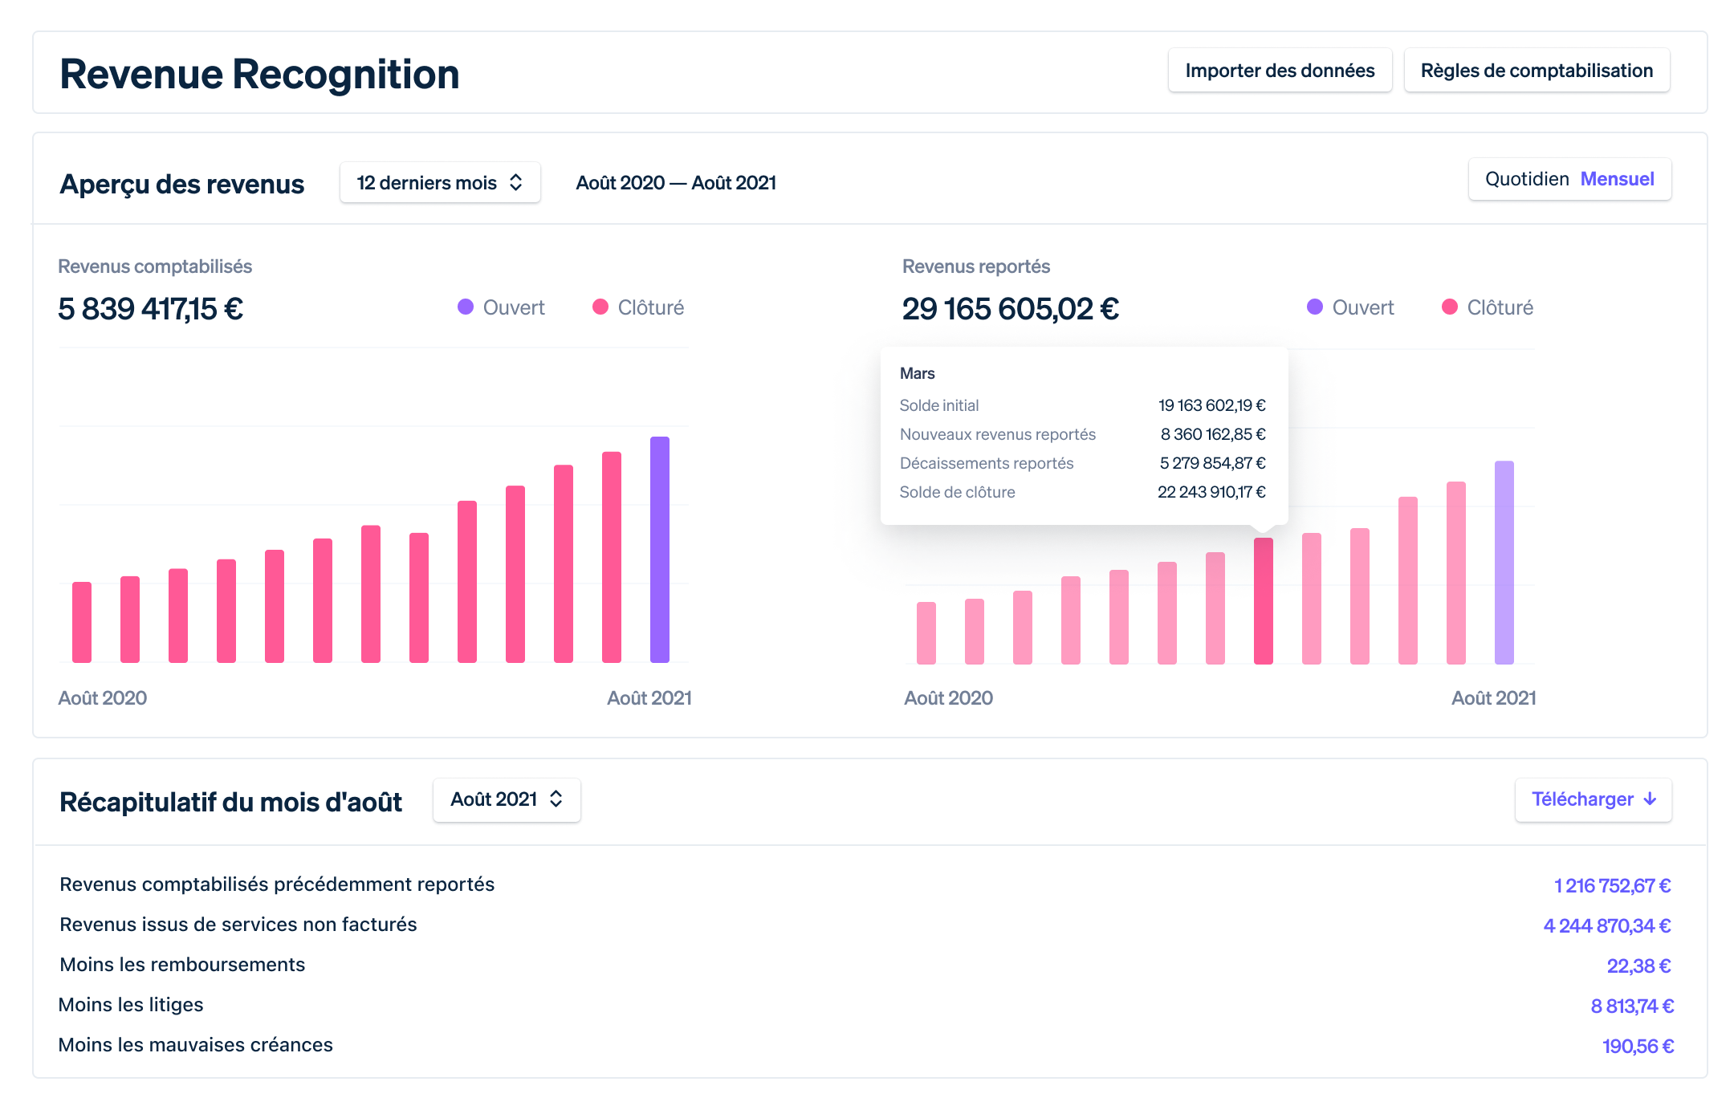The height and width of the screenshot is (1114, 1734).
Task: Click Moins les remboursements row label
Action: click(x=182, y=965)
